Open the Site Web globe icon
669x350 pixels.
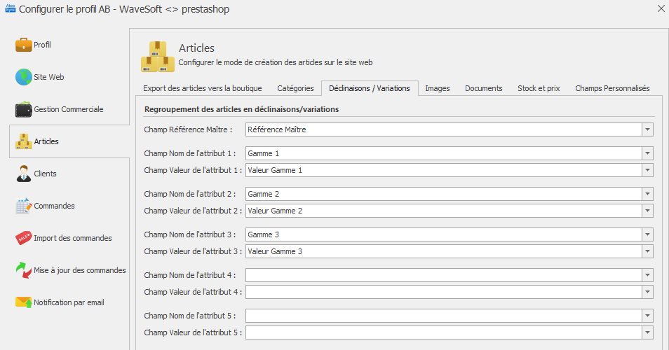(23, 77)
